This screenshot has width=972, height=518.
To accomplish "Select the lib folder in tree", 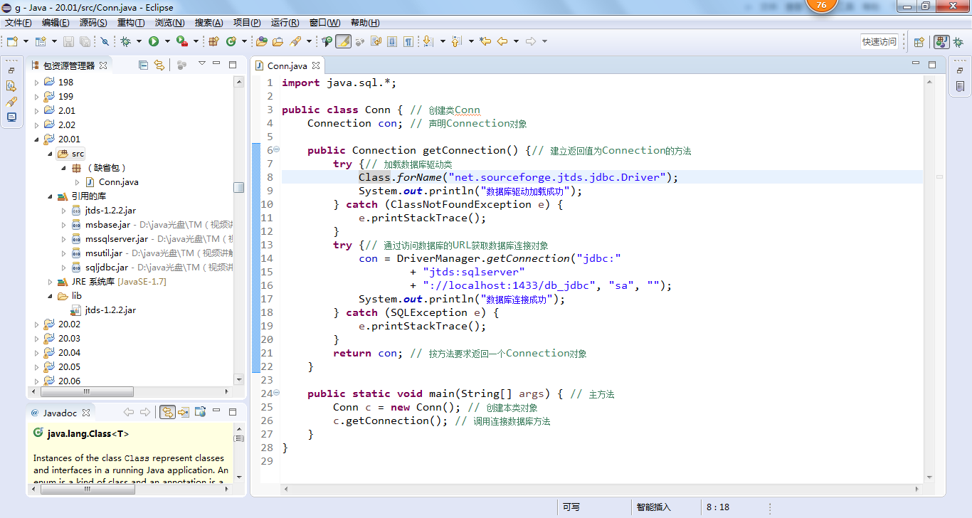I will point(77,295).
